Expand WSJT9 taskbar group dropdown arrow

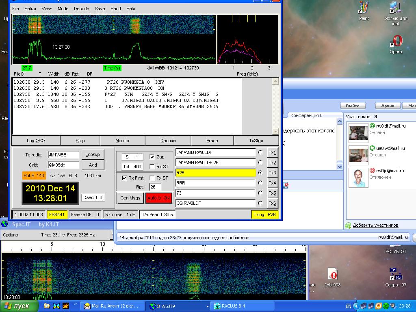point(208,306)
